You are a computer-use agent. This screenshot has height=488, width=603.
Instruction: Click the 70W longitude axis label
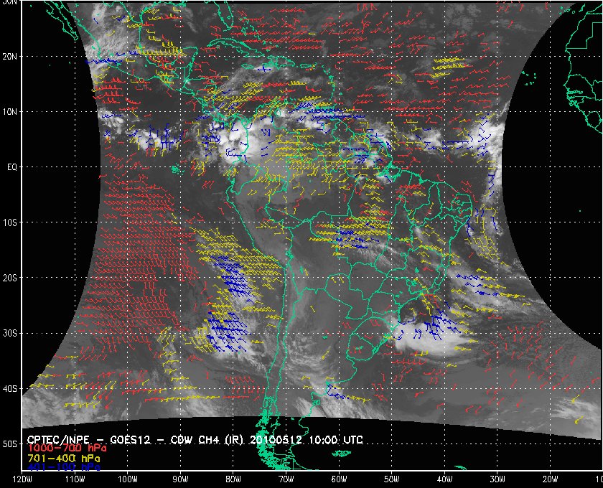(286, 479)
